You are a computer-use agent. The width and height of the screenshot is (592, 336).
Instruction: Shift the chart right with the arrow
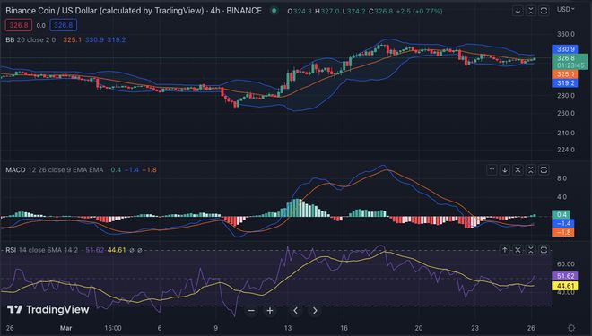[315, 311]
